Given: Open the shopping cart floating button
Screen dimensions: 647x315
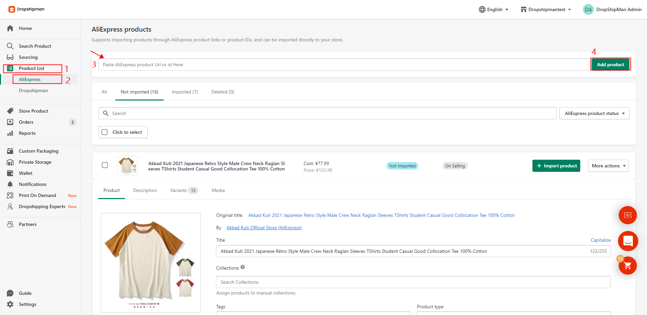Looking at the screenshot, I should click(x=627, y=266).
